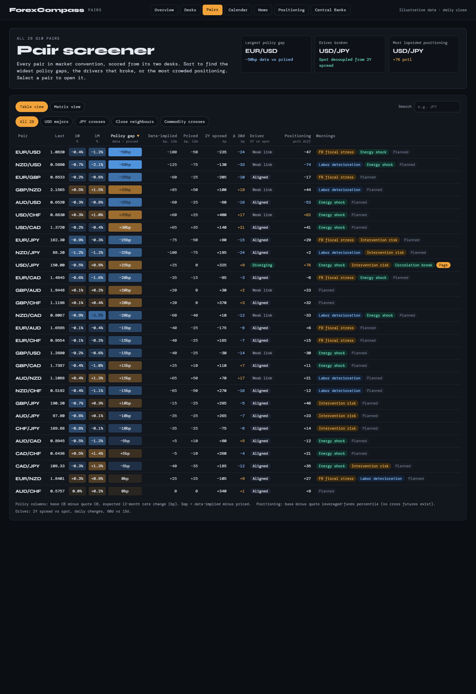Screen dimensions: 476x694
Task: Filter by Close neighbours
Action: (x=135, y=122)
